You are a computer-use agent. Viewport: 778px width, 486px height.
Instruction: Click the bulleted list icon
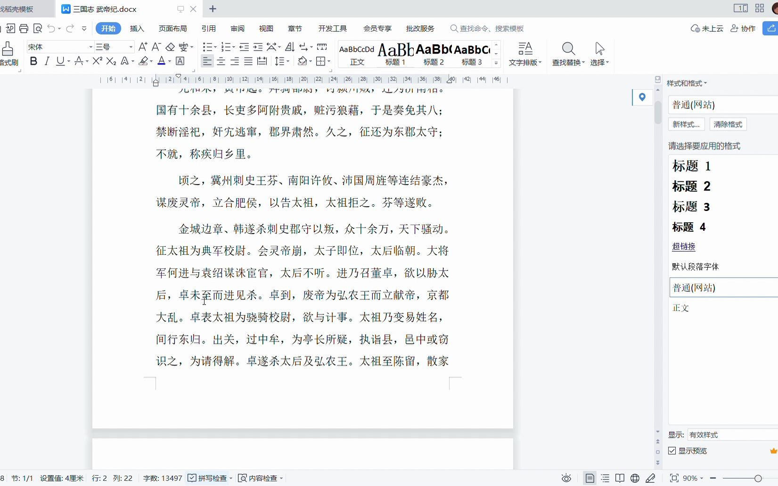coord(207,47)
